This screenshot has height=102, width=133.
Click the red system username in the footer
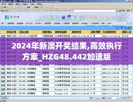(98, 98)
